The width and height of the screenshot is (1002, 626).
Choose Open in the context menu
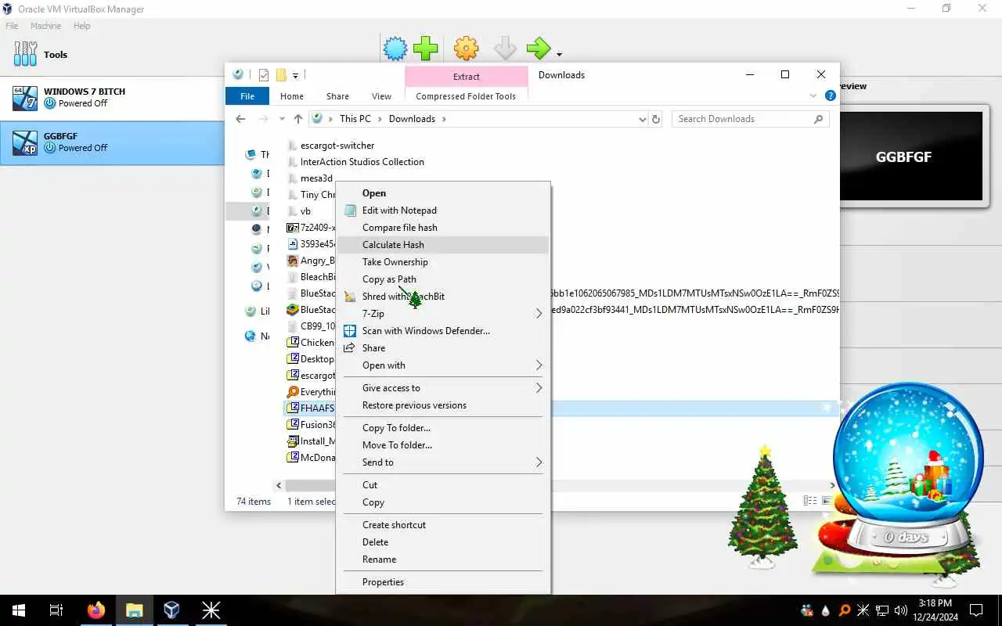tap(443, 193)
